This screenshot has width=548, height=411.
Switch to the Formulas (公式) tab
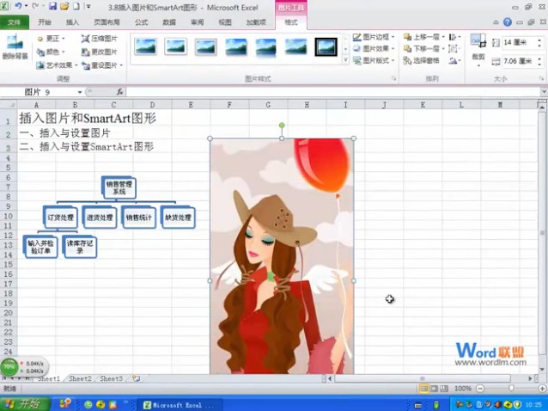[141, 22]
